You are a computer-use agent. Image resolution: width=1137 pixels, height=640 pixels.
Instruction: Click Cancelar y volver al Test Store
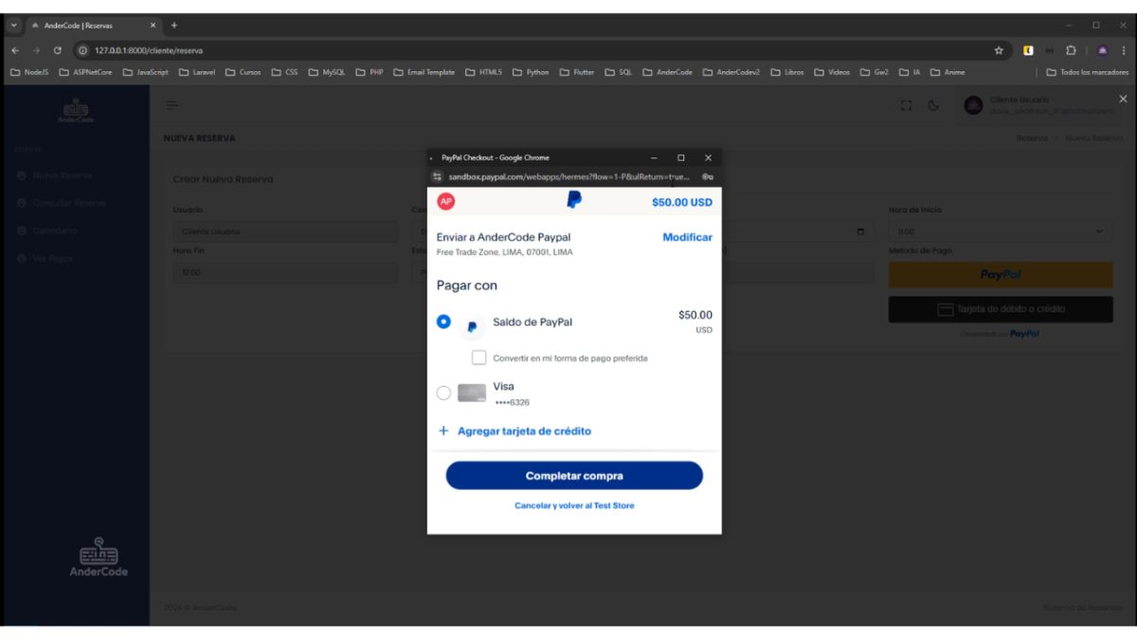(574, 506)
